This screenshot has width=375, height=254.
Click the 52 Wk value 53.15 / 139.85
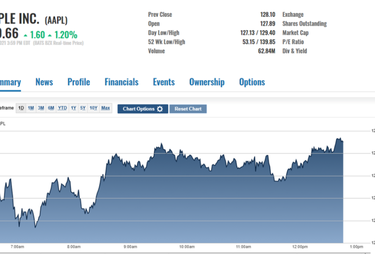(259, 42)
